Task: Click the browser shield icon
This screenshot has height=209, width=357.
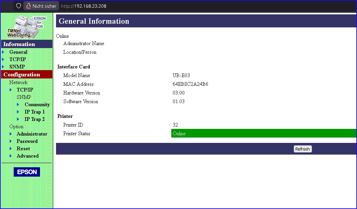Action: [19, 6]
